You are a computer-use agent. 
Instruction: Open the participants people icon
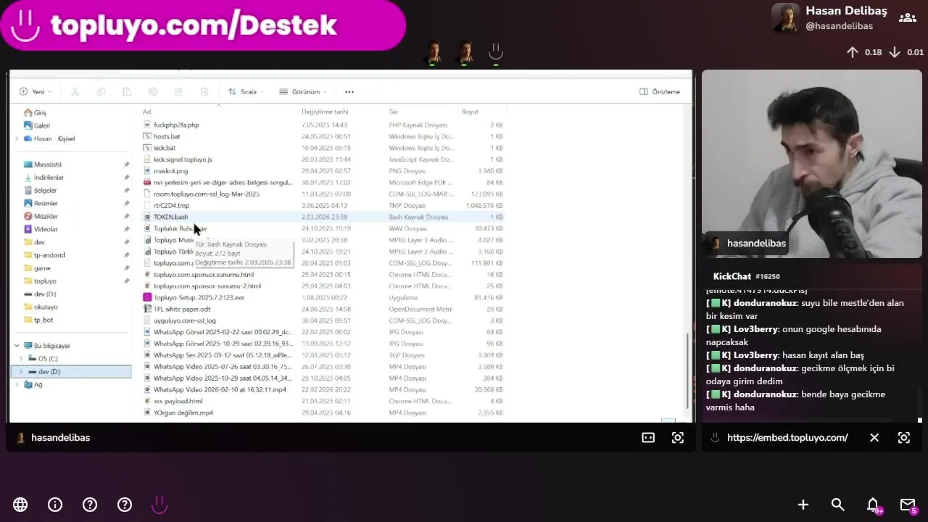coord(908,18)
